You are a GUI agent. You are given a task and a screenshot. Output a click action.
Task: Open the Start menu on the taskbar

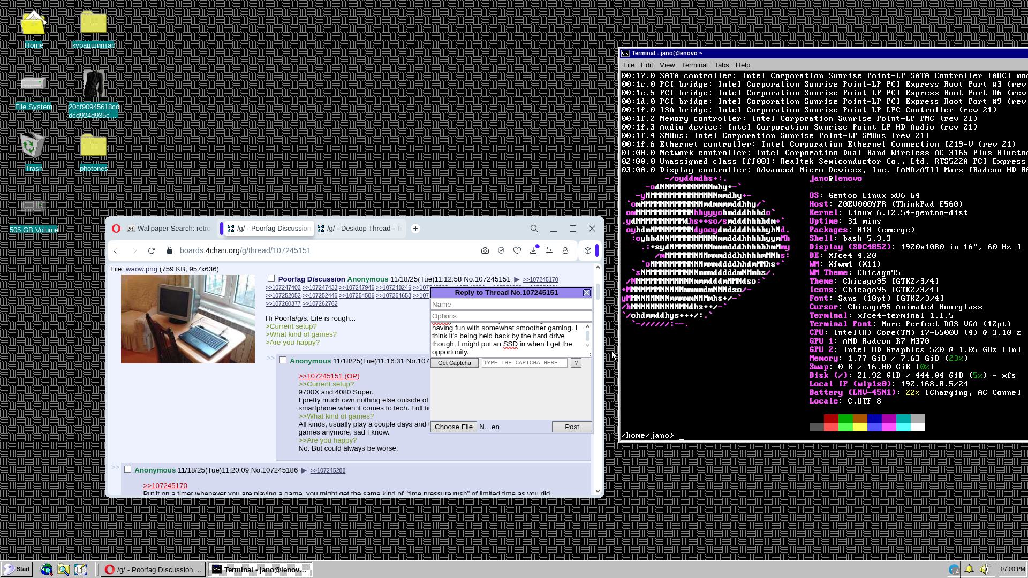pyautogui.click(x=17, y=569)
